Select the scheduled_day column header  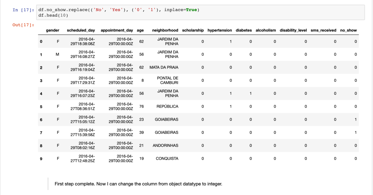click(82, 30)
